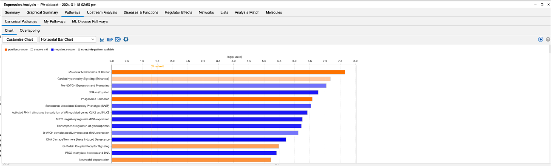Click the DNA methylation bar
551x166 pixels.
coord(215,92)
